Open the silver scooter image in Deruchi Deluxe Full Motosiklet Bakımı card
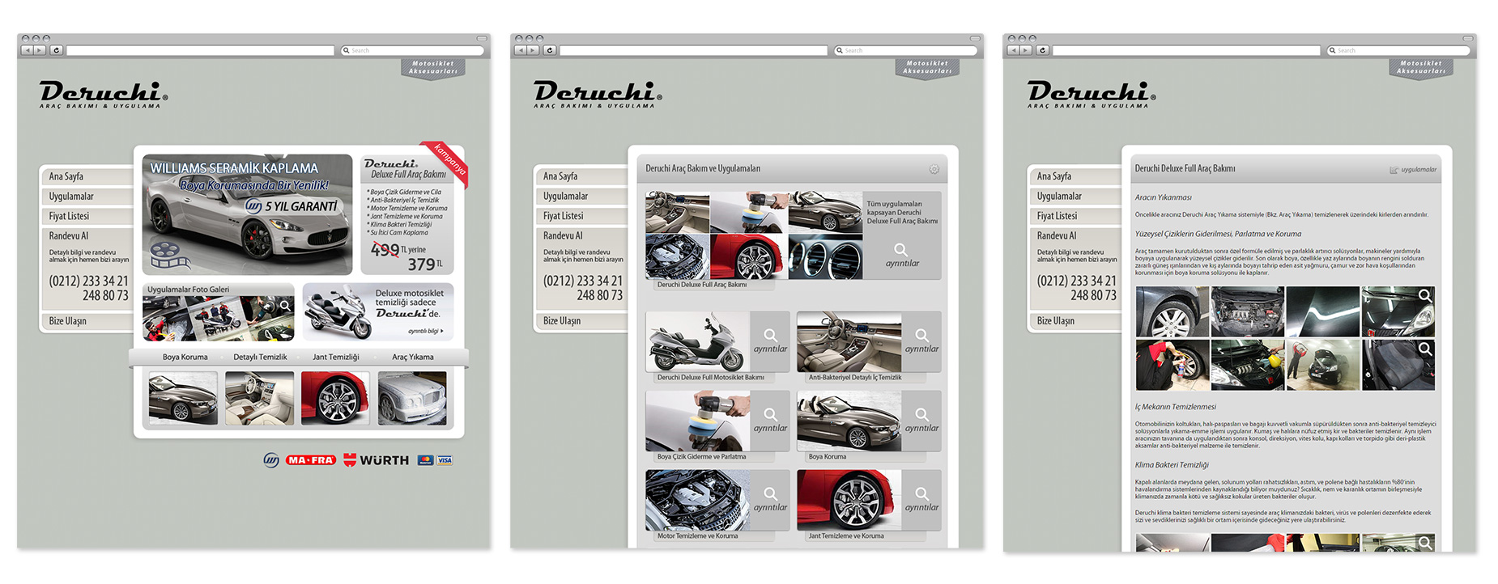 click(698, 341)
